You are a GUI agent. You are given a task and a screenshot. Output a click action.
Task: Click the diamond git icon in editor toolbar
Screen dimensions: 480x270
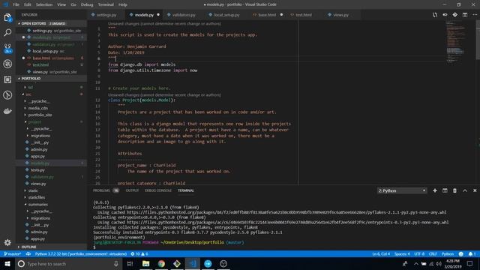tap(455, 15)
